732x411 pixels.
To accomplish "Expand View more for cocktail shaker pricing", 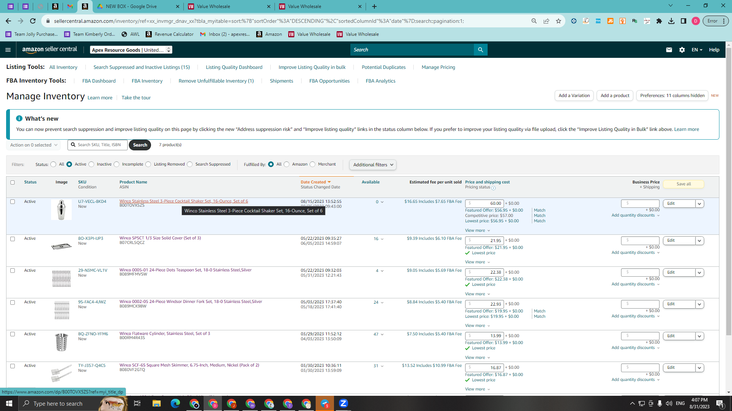I will pos(477,231).
